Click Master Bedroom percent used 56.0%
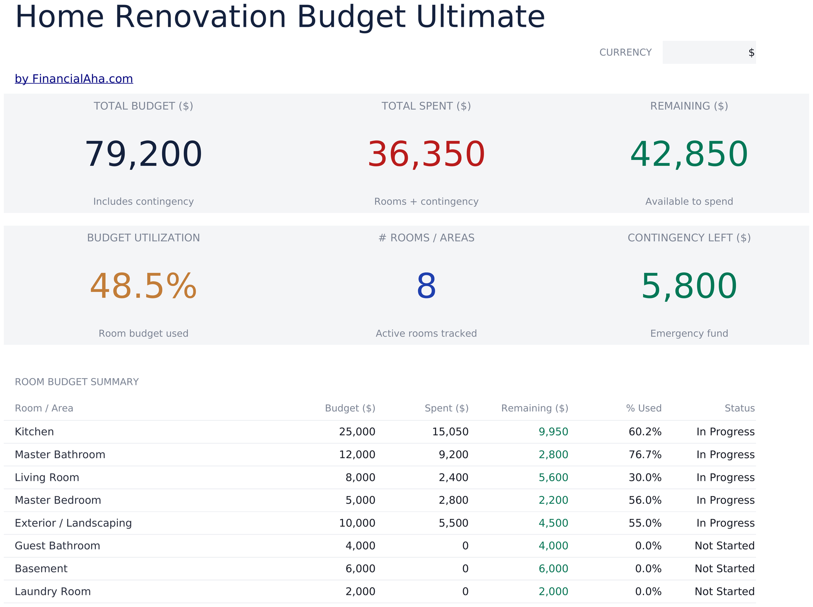This screenshot has height=607, width=813. click(645, 500)
